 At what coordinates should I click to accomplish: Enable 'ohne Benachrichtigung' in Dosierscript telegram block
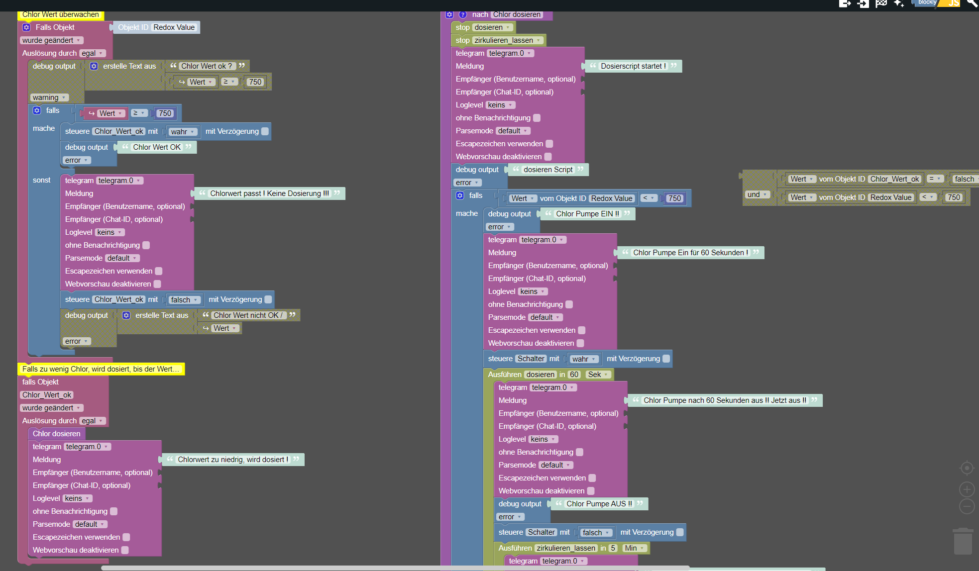pyautogui.click(x=537, y=118)
